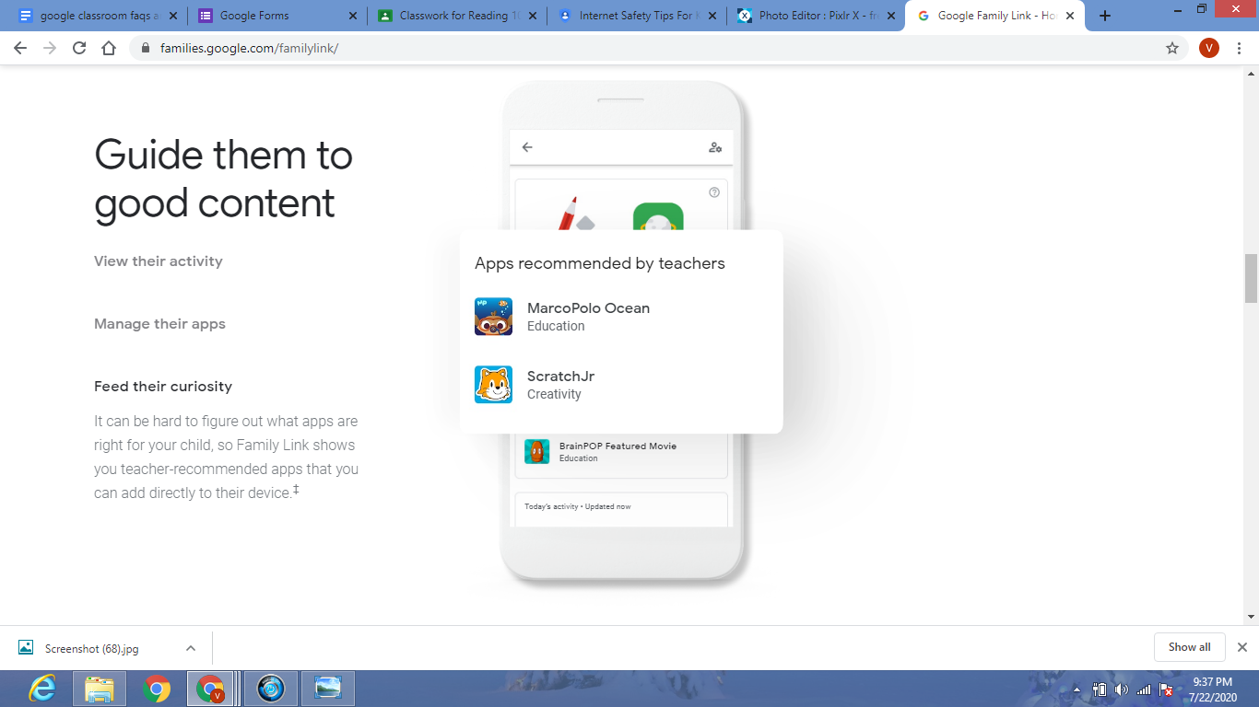Image resolution: width=1259 pixels, height=707 pixels.
Task: Click the scrollbar up arrow
Action: 1251,73
